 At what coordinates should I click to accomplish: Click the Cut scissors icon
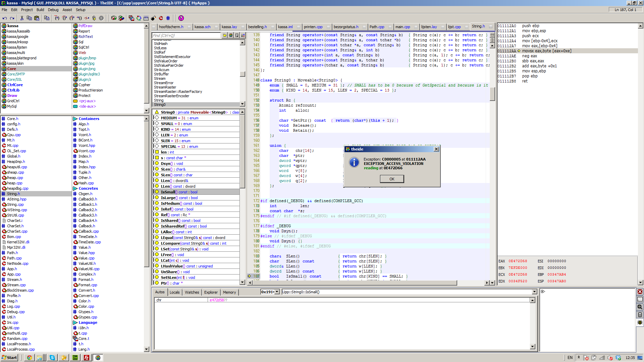[x=22, y=18]
